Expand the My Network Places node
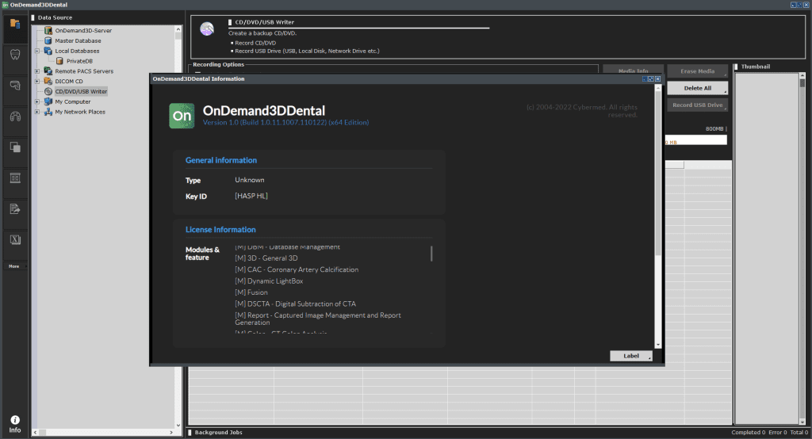Image resolution: width=812 pixels, height=439 pixels. (36, 112)
